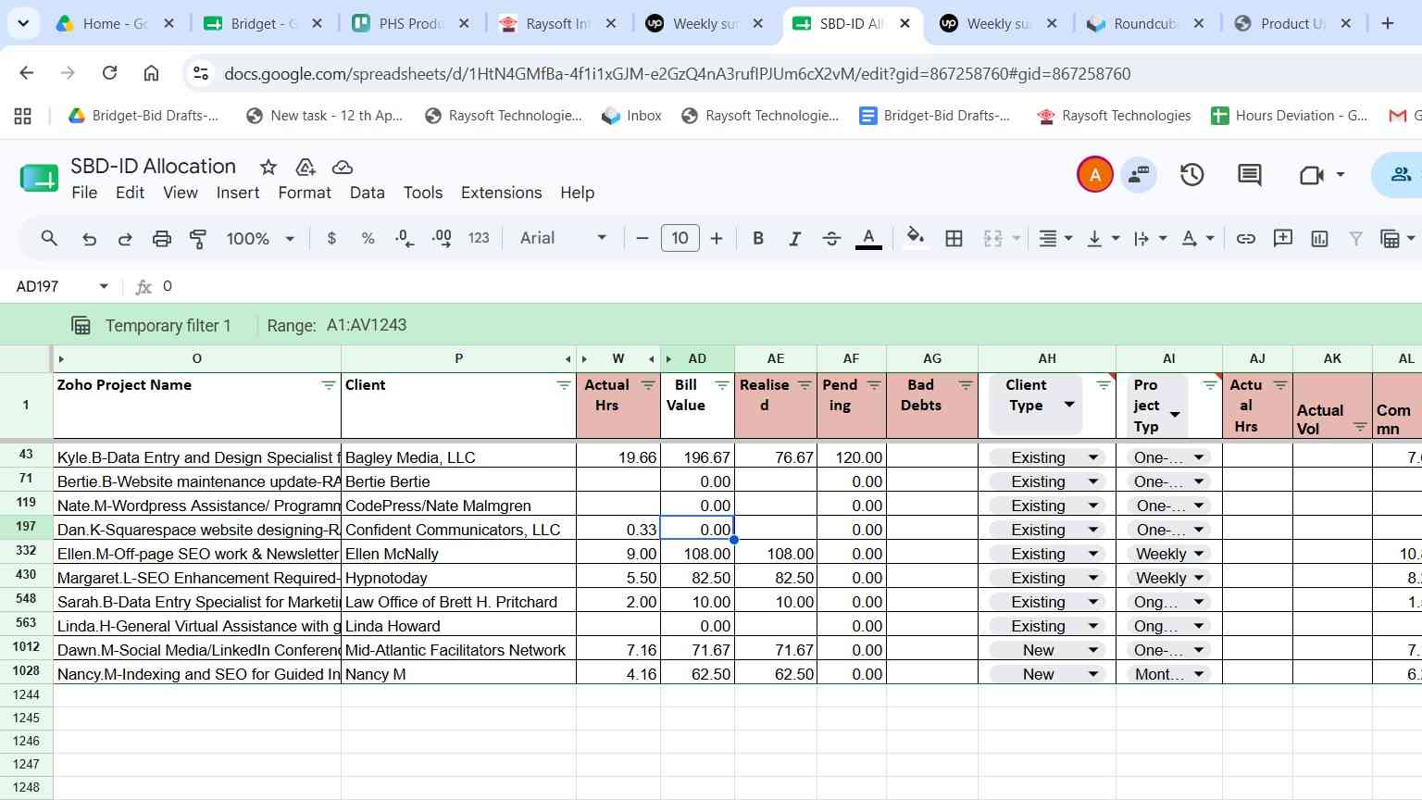Open the 100% zoom dropdown
The height and width of the screenshot is (800, 1422).
coord(260,239)
